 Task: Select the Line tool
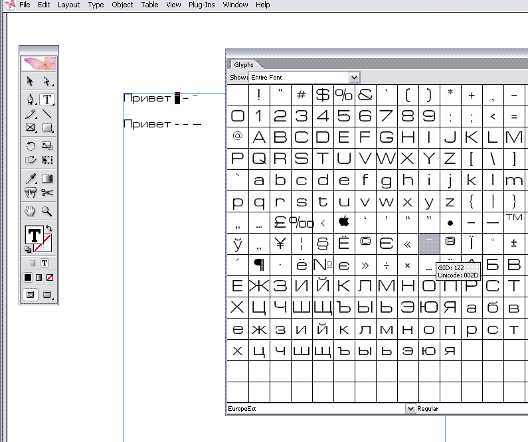(x=46, y=114)
